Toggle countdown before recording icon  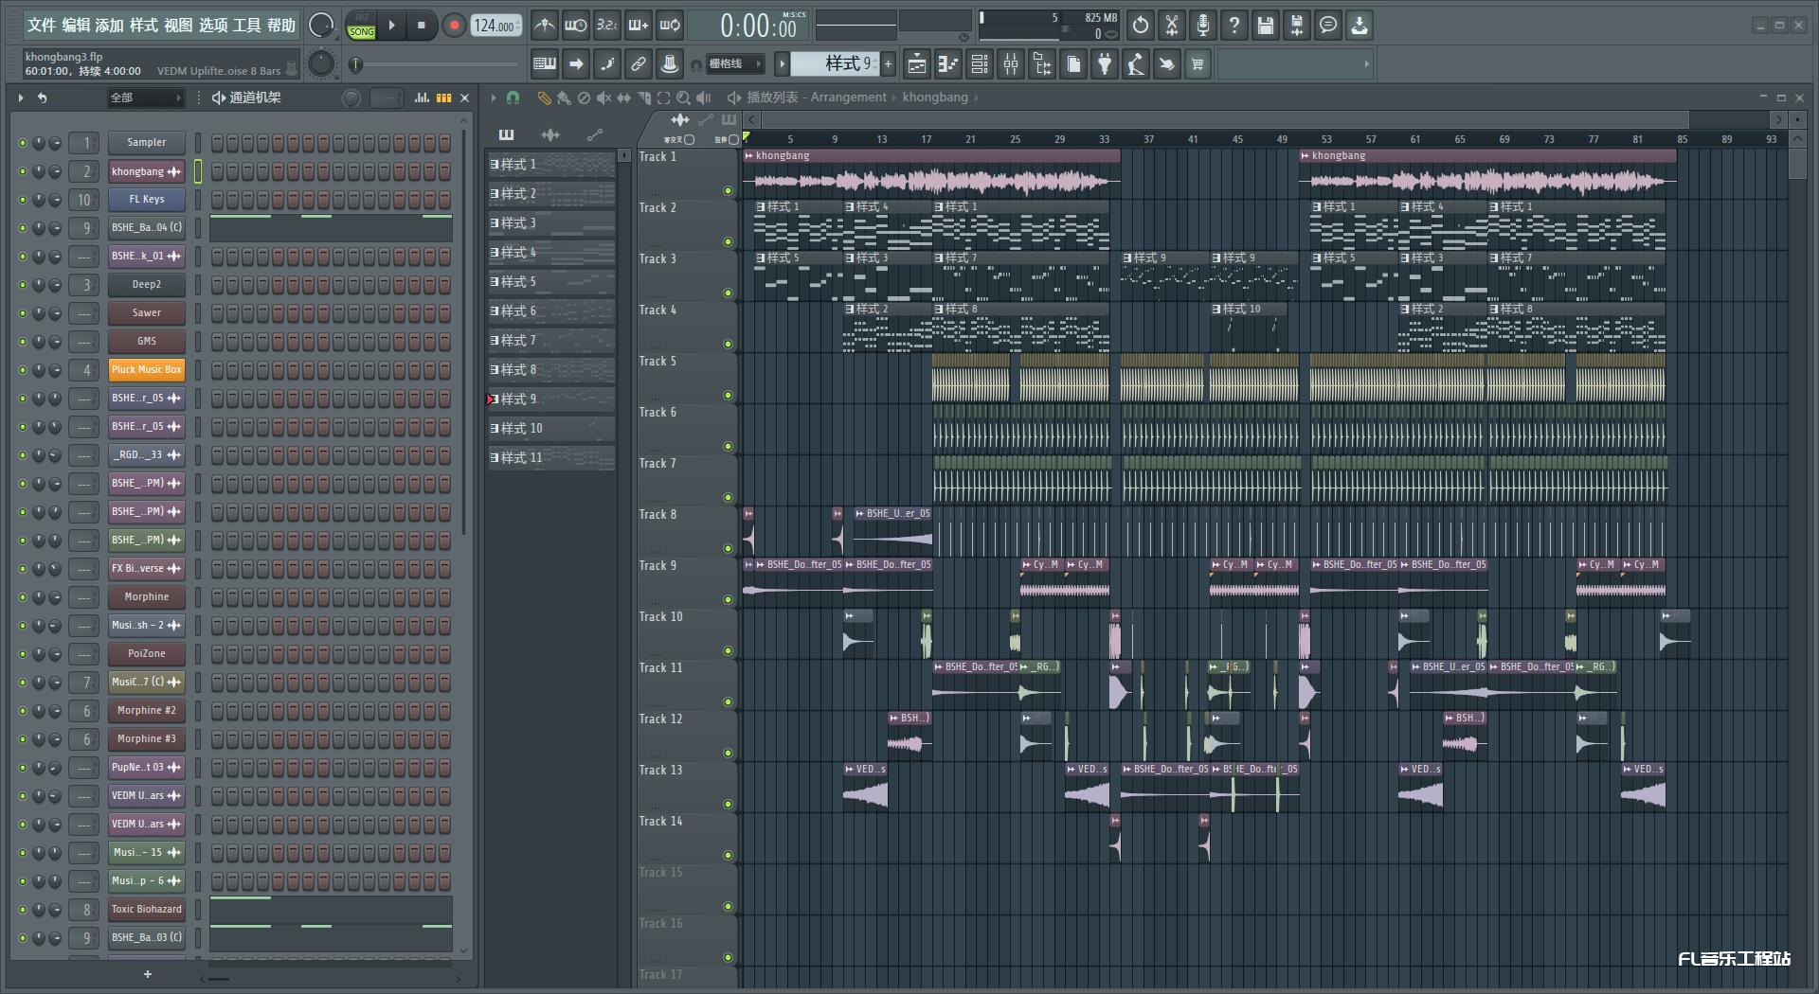coord(606,26)
